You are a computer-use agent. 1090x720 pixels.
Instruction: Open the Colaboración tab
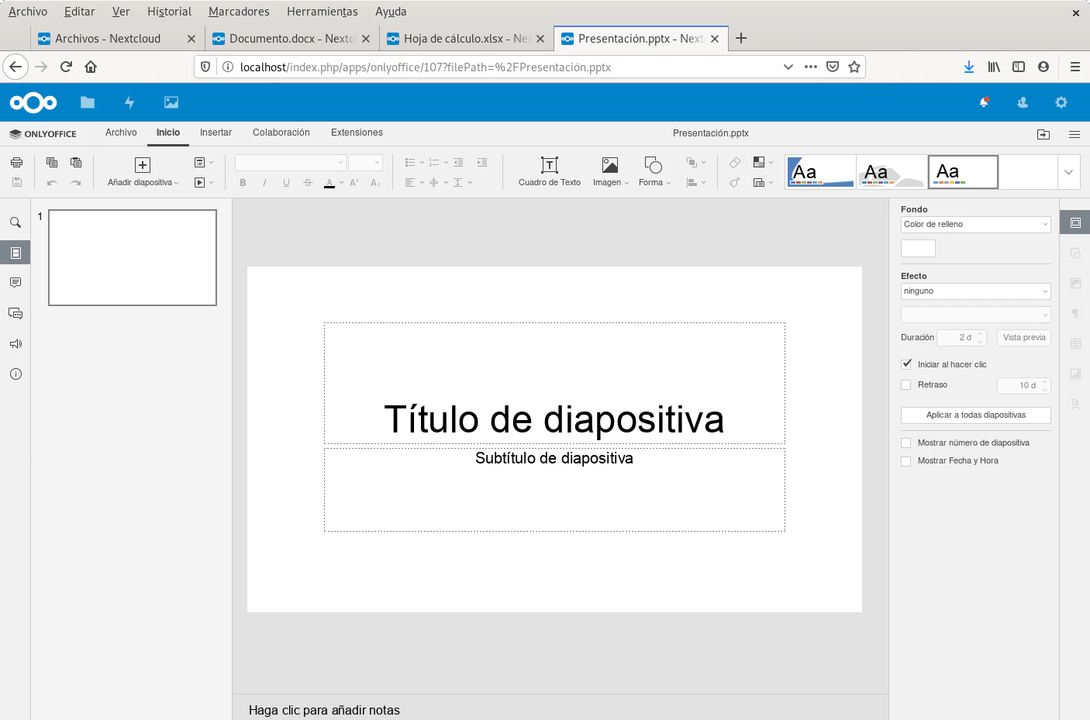pos(281,133)
